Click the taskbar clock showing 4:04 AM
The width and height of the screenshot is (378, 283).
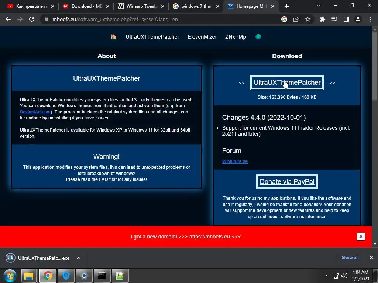(x=360, y=276)
